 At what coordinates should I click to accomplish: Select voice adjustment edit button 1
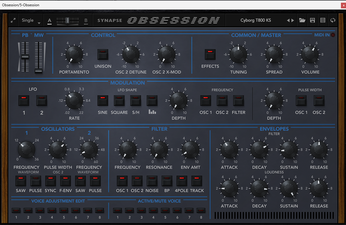coord(16,211)
